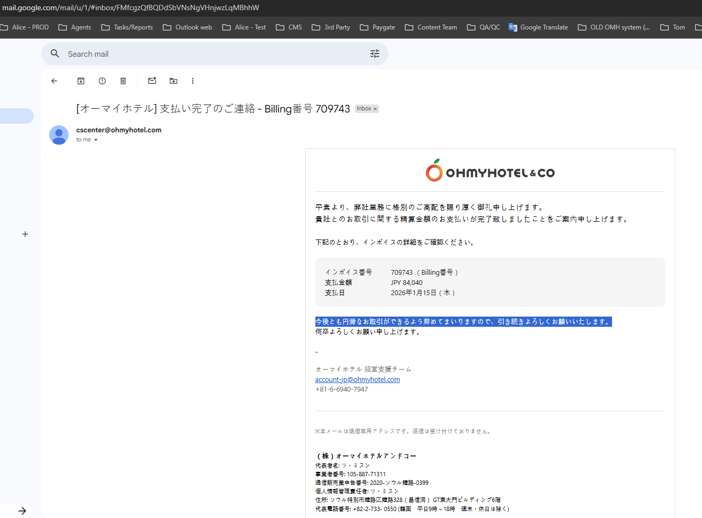Open the Tom bookmark folder
Viewport: 702px width, 518px height.
(x=673, y=27)
